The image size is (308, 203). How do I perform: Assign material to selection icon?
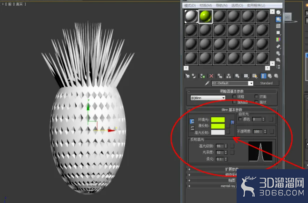click(202, 76)
